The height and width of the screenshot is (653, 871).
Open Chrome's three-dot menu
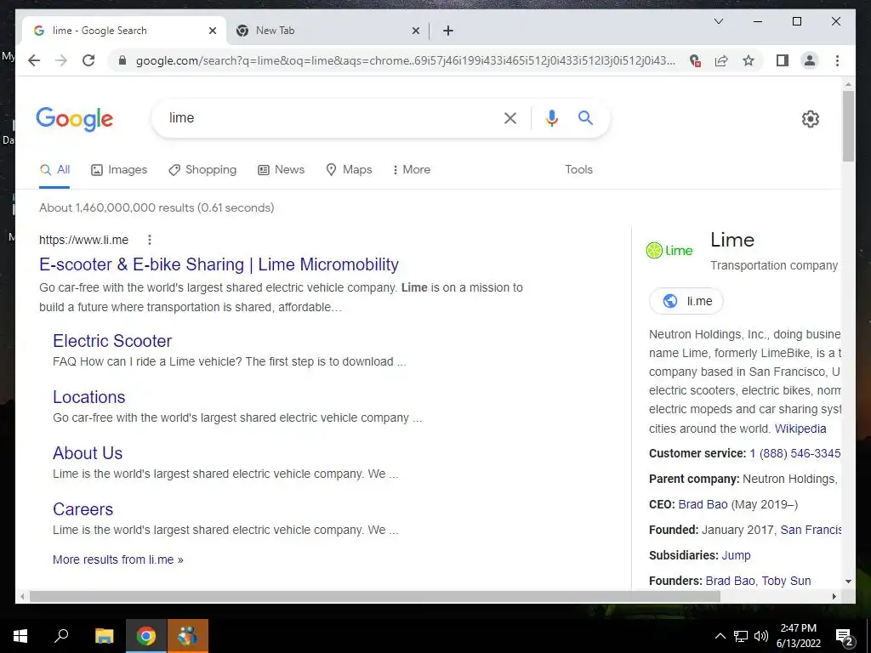(837, 60)
